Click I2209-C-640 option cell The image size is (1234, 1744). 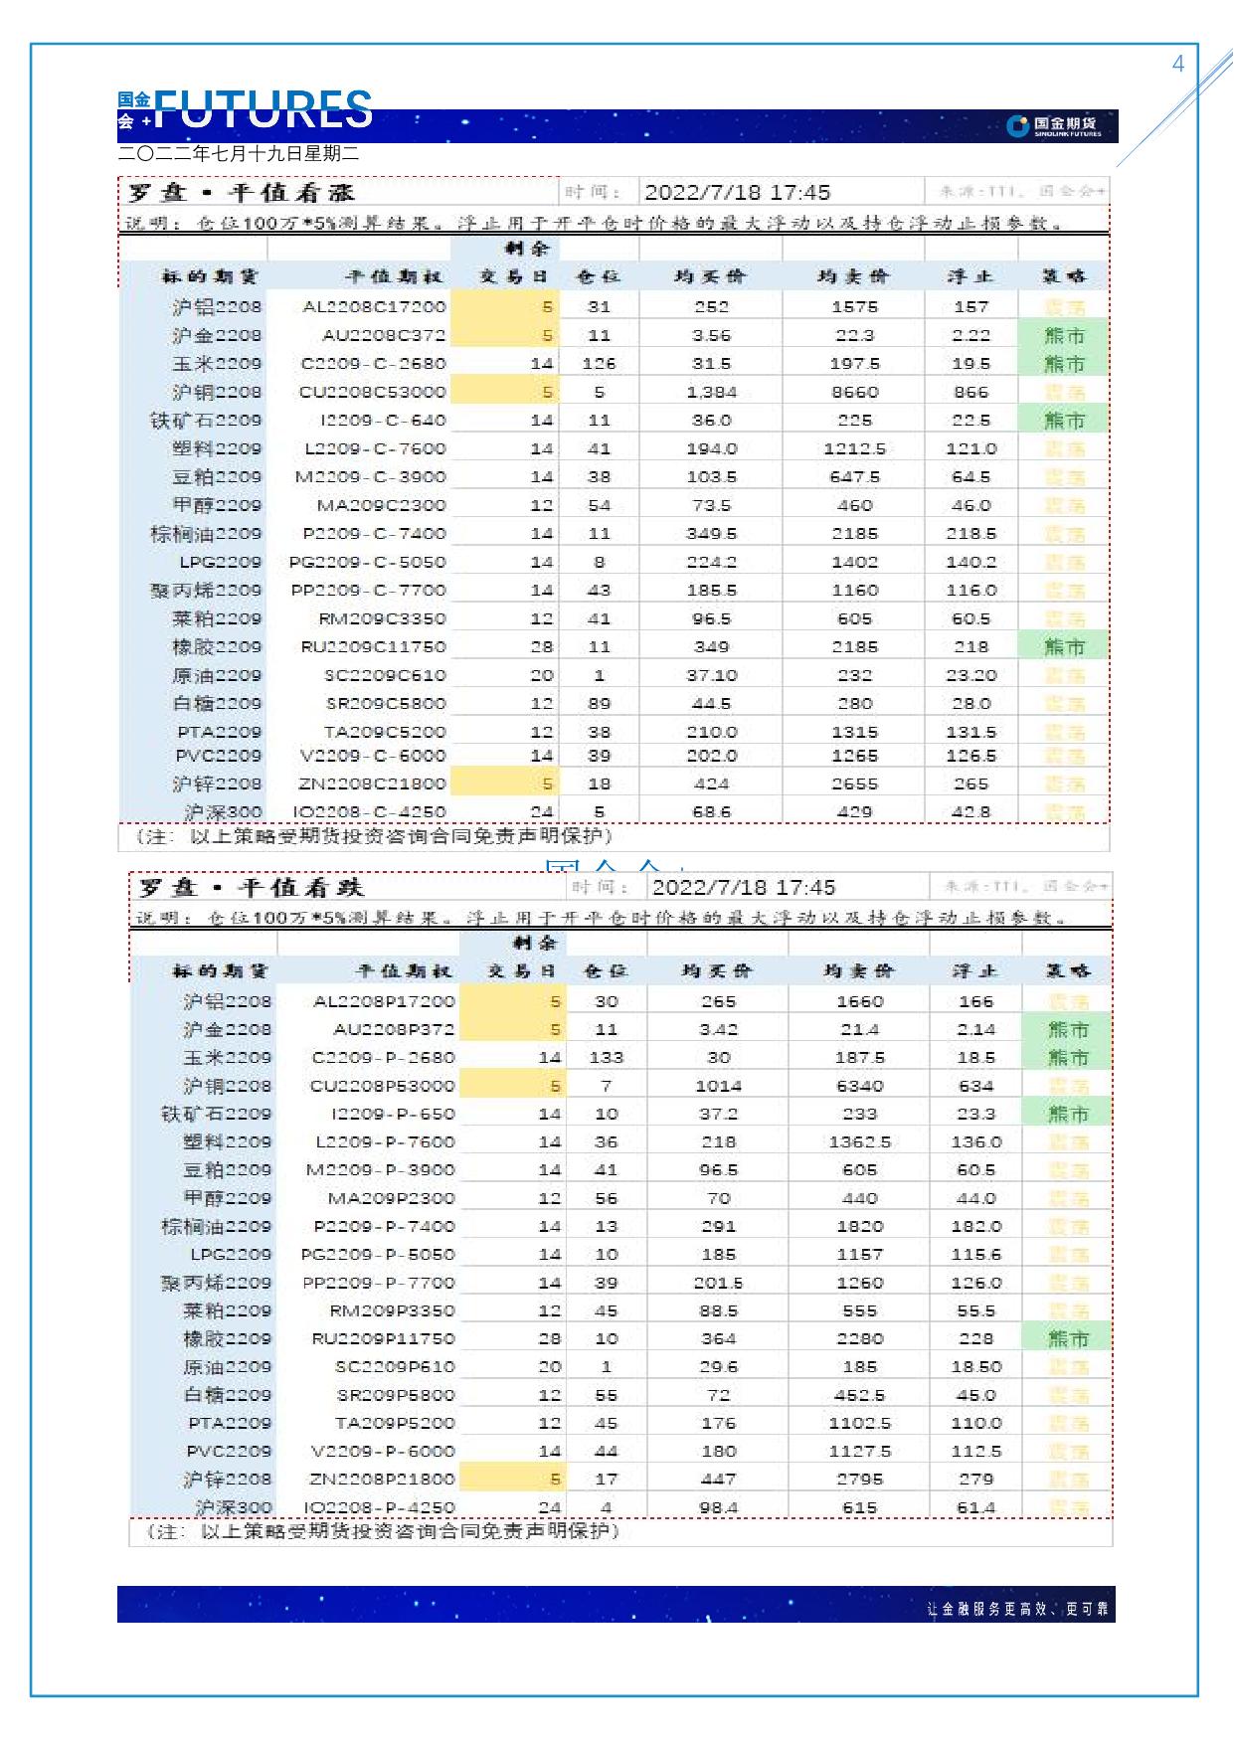click(x=383, y=420)
